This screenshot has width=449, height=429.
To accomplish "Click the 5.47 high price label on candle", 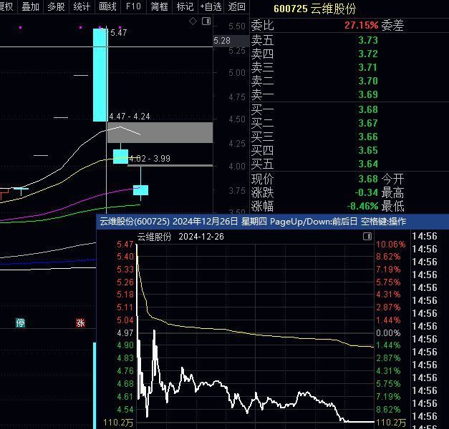I will tap(119, 33).
